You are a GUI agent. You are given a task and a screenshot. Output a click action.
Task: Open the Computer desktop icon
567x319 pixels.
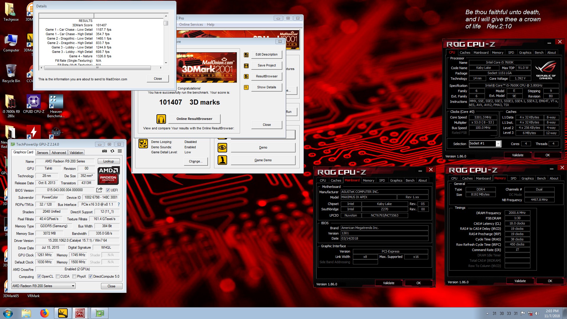coord(11,43)
